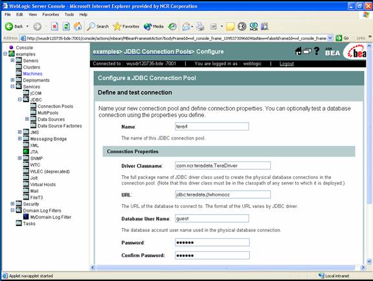
Task: Click the Forward arrow toolbar icon
Action: tap(37, 26)
